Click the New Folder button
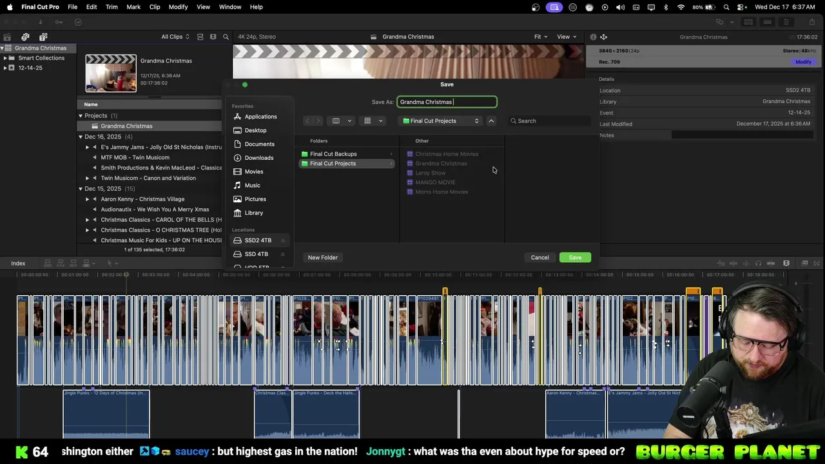The width and height of the screenshot is (825, 464). (x=323, y=258)
